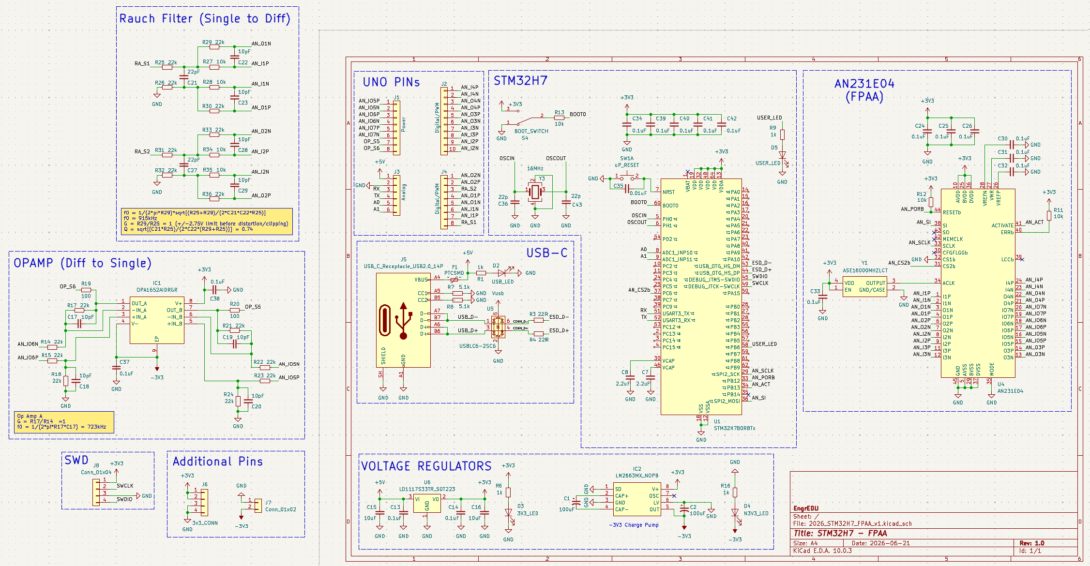Viewport: 1090px width, 566px height.
Task: Click the 'OPAMP (Diff to Single)' heading
Action: [x=82, y=263]
